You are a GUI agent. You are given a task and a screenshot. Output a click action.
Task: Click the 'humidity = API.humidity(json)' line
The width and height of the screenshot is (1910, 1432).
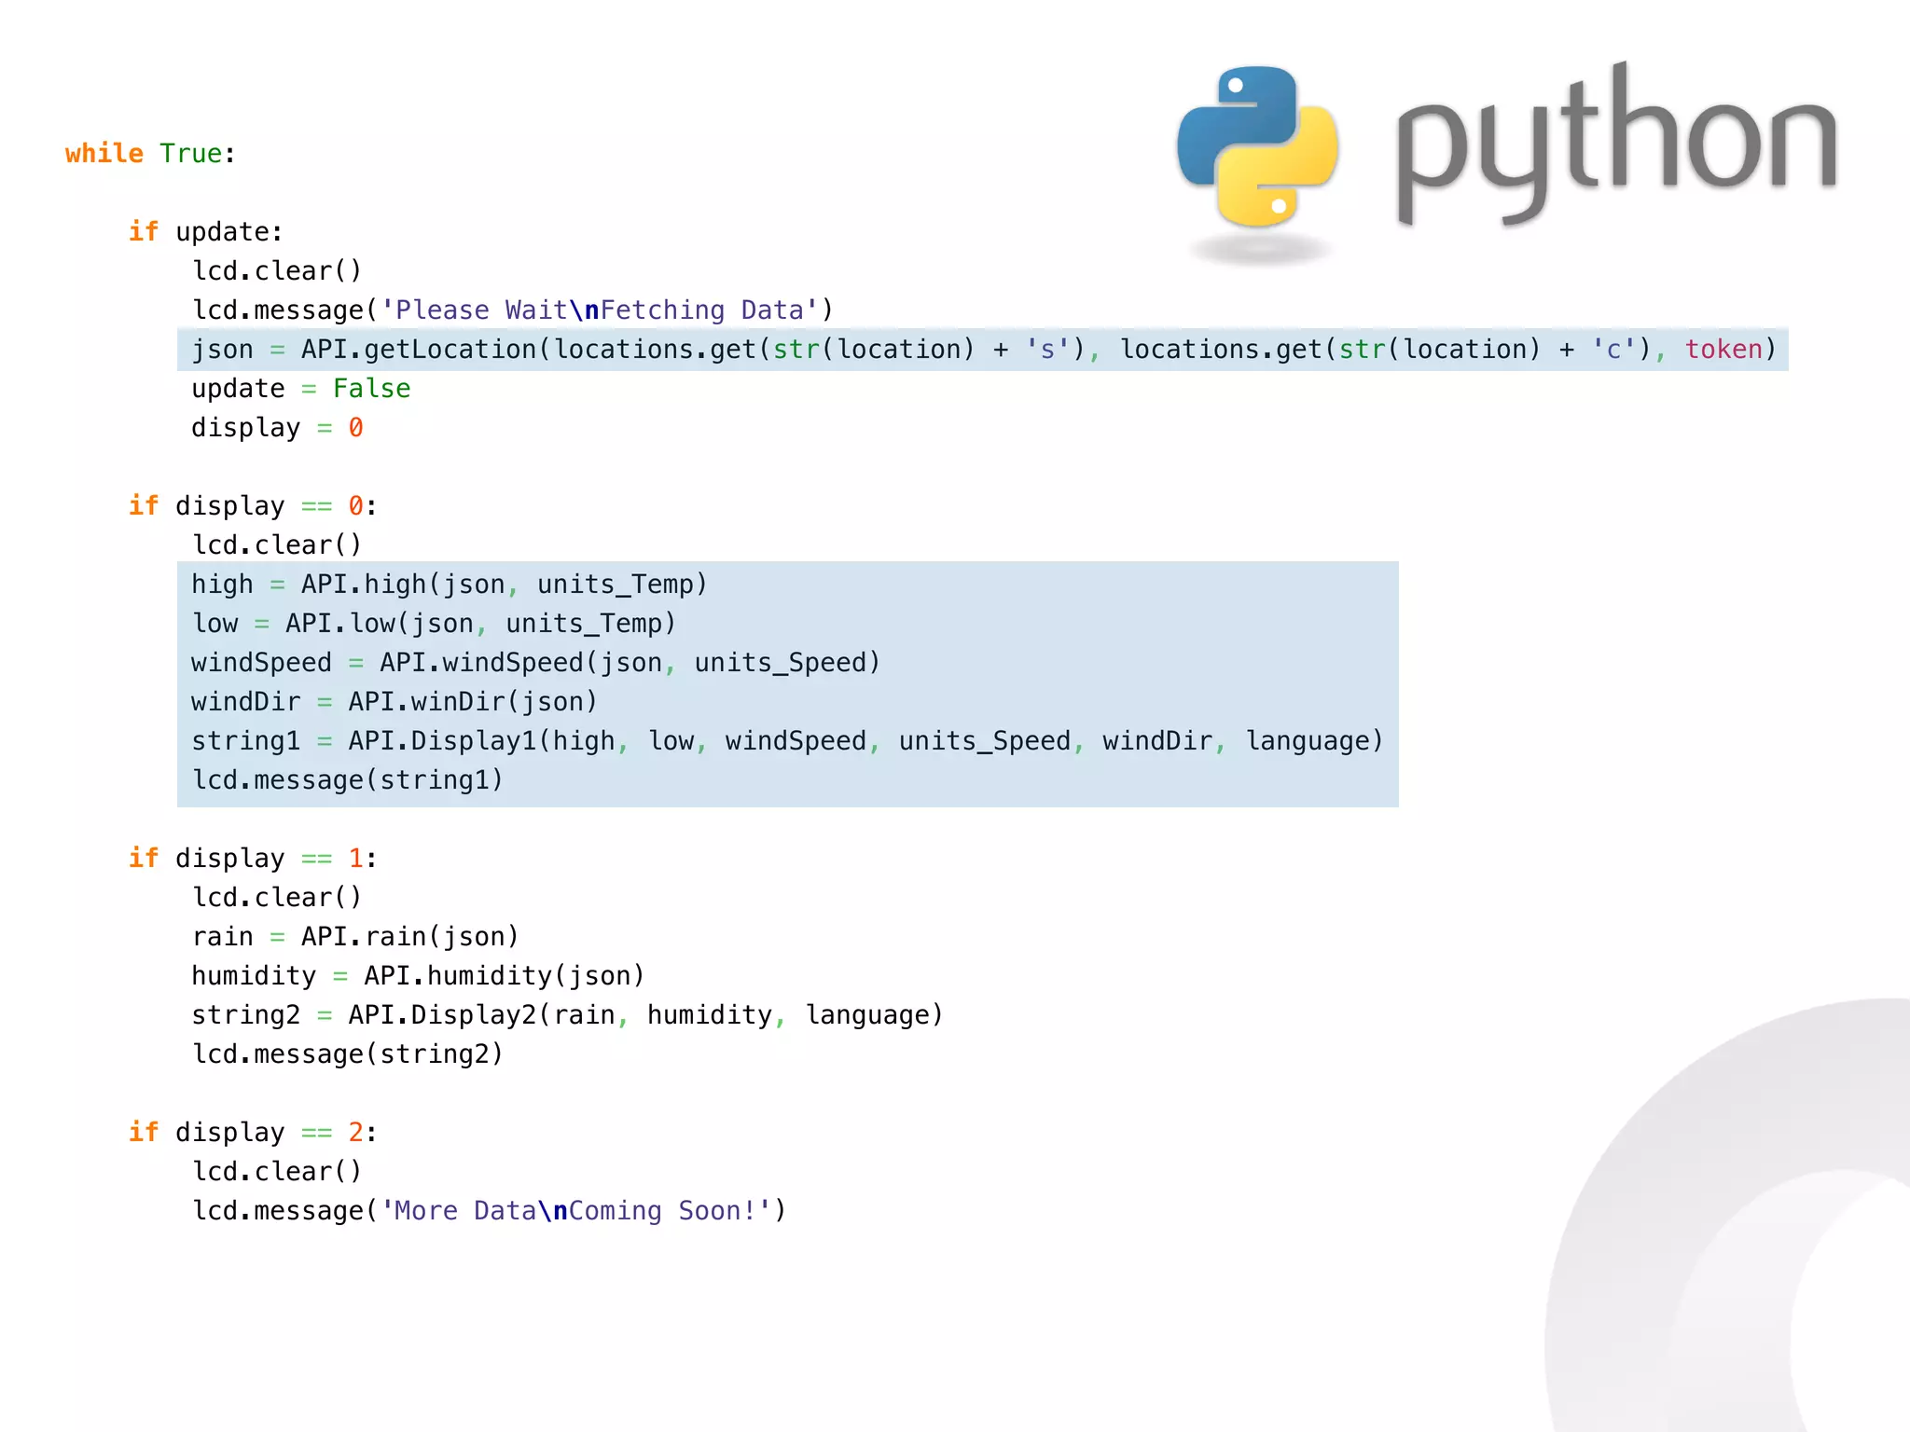pos(419,975)
